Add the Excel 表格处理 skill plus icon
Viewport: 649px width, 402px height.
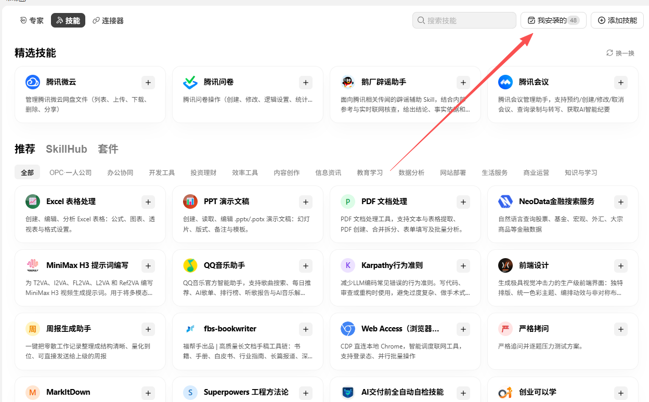(x=148, y=202)
